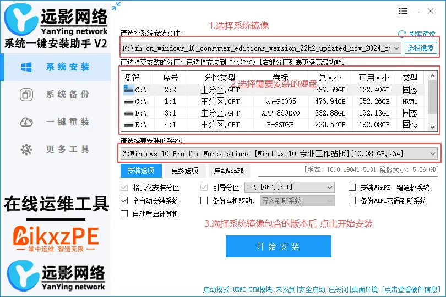Click the 122.40GB free size cell
The height and width of the screenshot is (297, 446).
374,90
